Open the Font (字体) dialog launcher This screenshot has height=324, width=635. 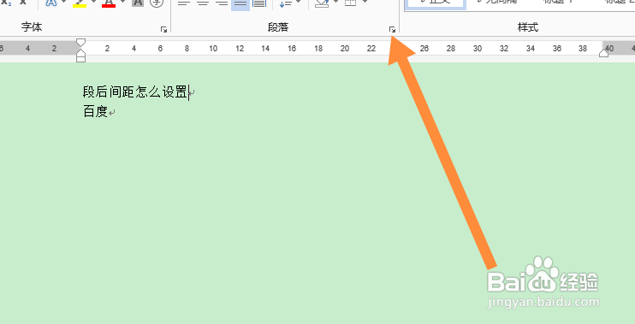tap(163, 30)
